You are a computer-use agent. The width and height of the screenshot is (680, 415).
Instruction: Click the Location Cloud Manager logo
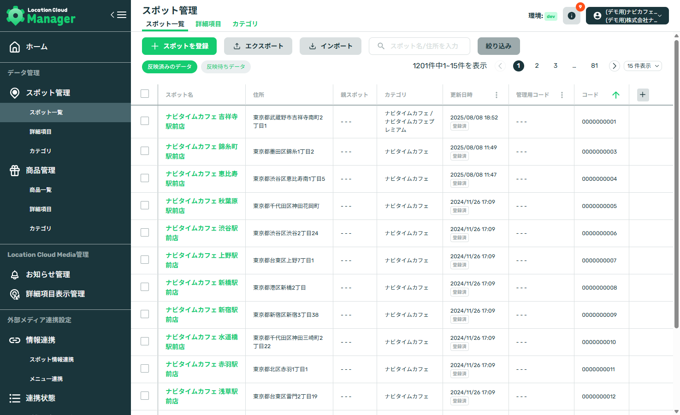pyautogui.click(x=41, y=15)
